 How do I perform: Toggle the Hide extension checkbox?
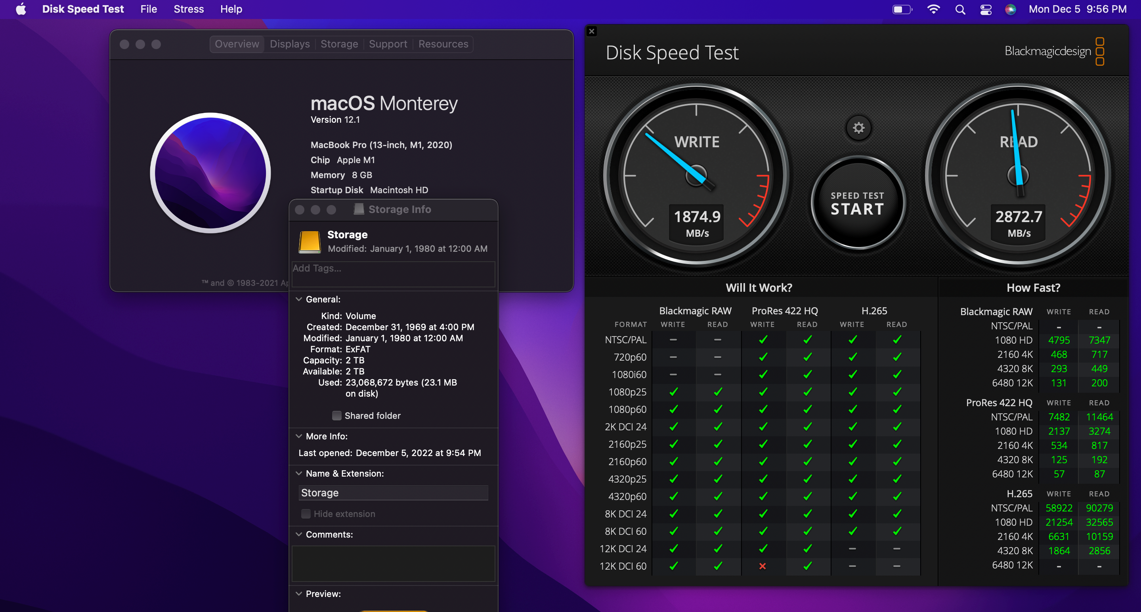[306, 514]
